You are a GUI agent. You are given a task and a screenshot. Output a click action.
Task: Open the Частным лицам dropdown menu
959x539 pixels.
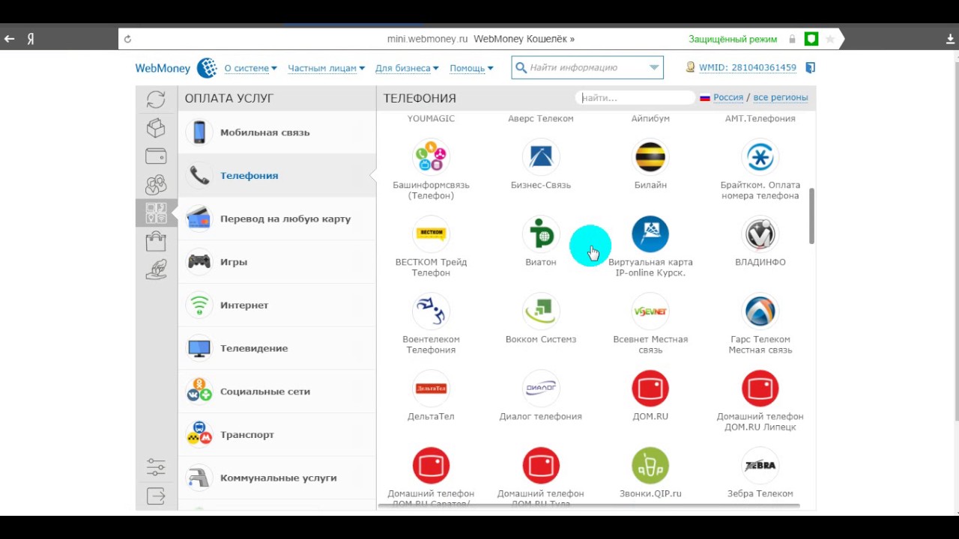click(x=327, y=68)
